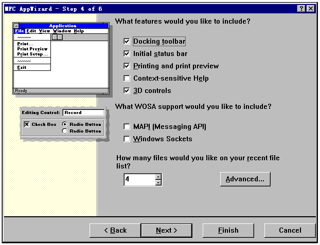
Task: Click Finish to complete the wizard
Action: tap(228, 230)
